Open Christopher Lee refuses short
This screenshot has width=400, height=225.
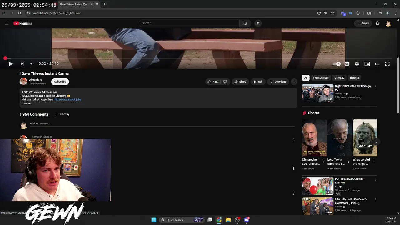[314, 138]
